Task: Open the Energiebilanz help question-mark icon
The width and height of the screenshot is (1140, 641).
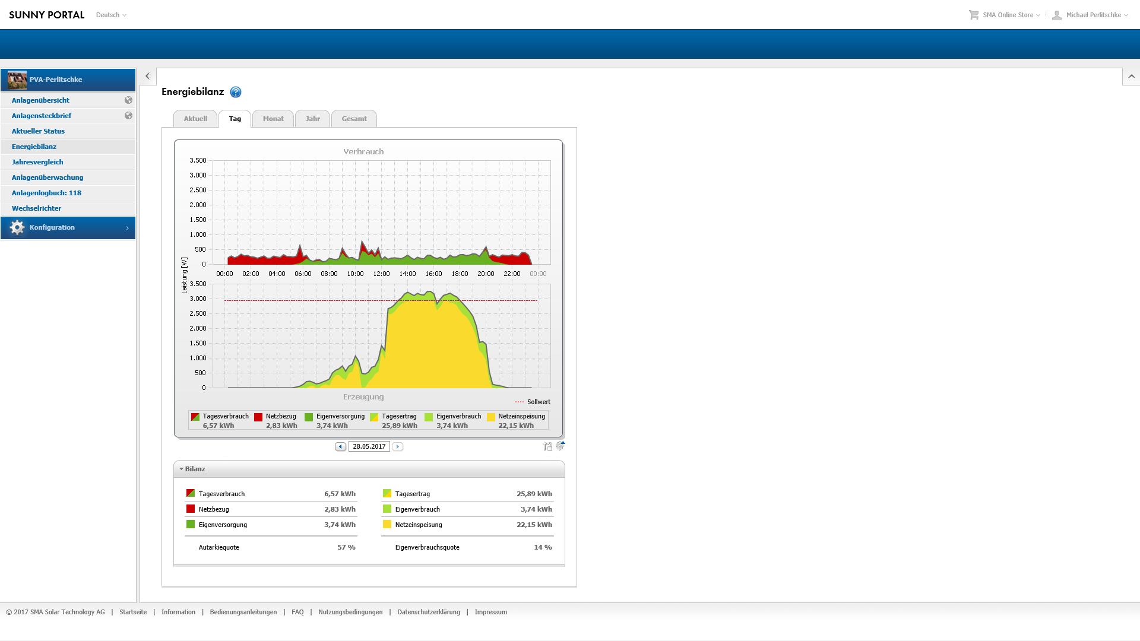Action: point(236,92)
